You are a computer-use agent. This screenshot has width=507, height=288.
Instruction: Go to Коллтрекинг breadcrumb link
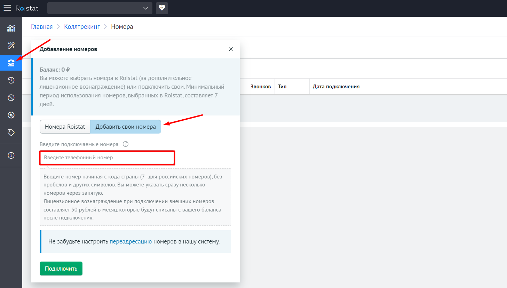click(x=82, y=27)
